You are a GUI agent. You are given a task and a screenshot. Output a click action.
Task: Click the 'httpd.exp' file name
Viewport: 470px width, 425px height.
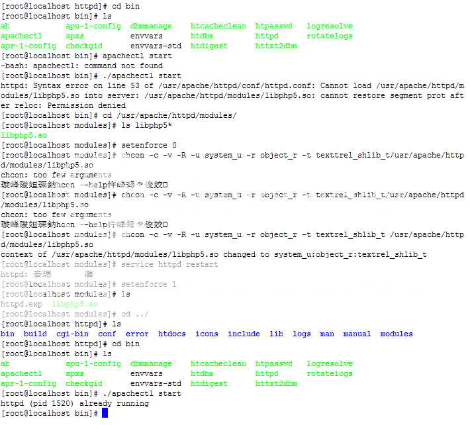(x=21, y=305)
